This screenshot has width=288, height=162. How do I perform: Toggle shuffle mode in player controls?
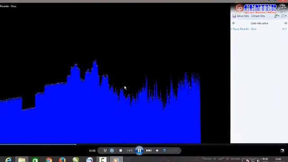pyautogui.click(x=105, y=151)
